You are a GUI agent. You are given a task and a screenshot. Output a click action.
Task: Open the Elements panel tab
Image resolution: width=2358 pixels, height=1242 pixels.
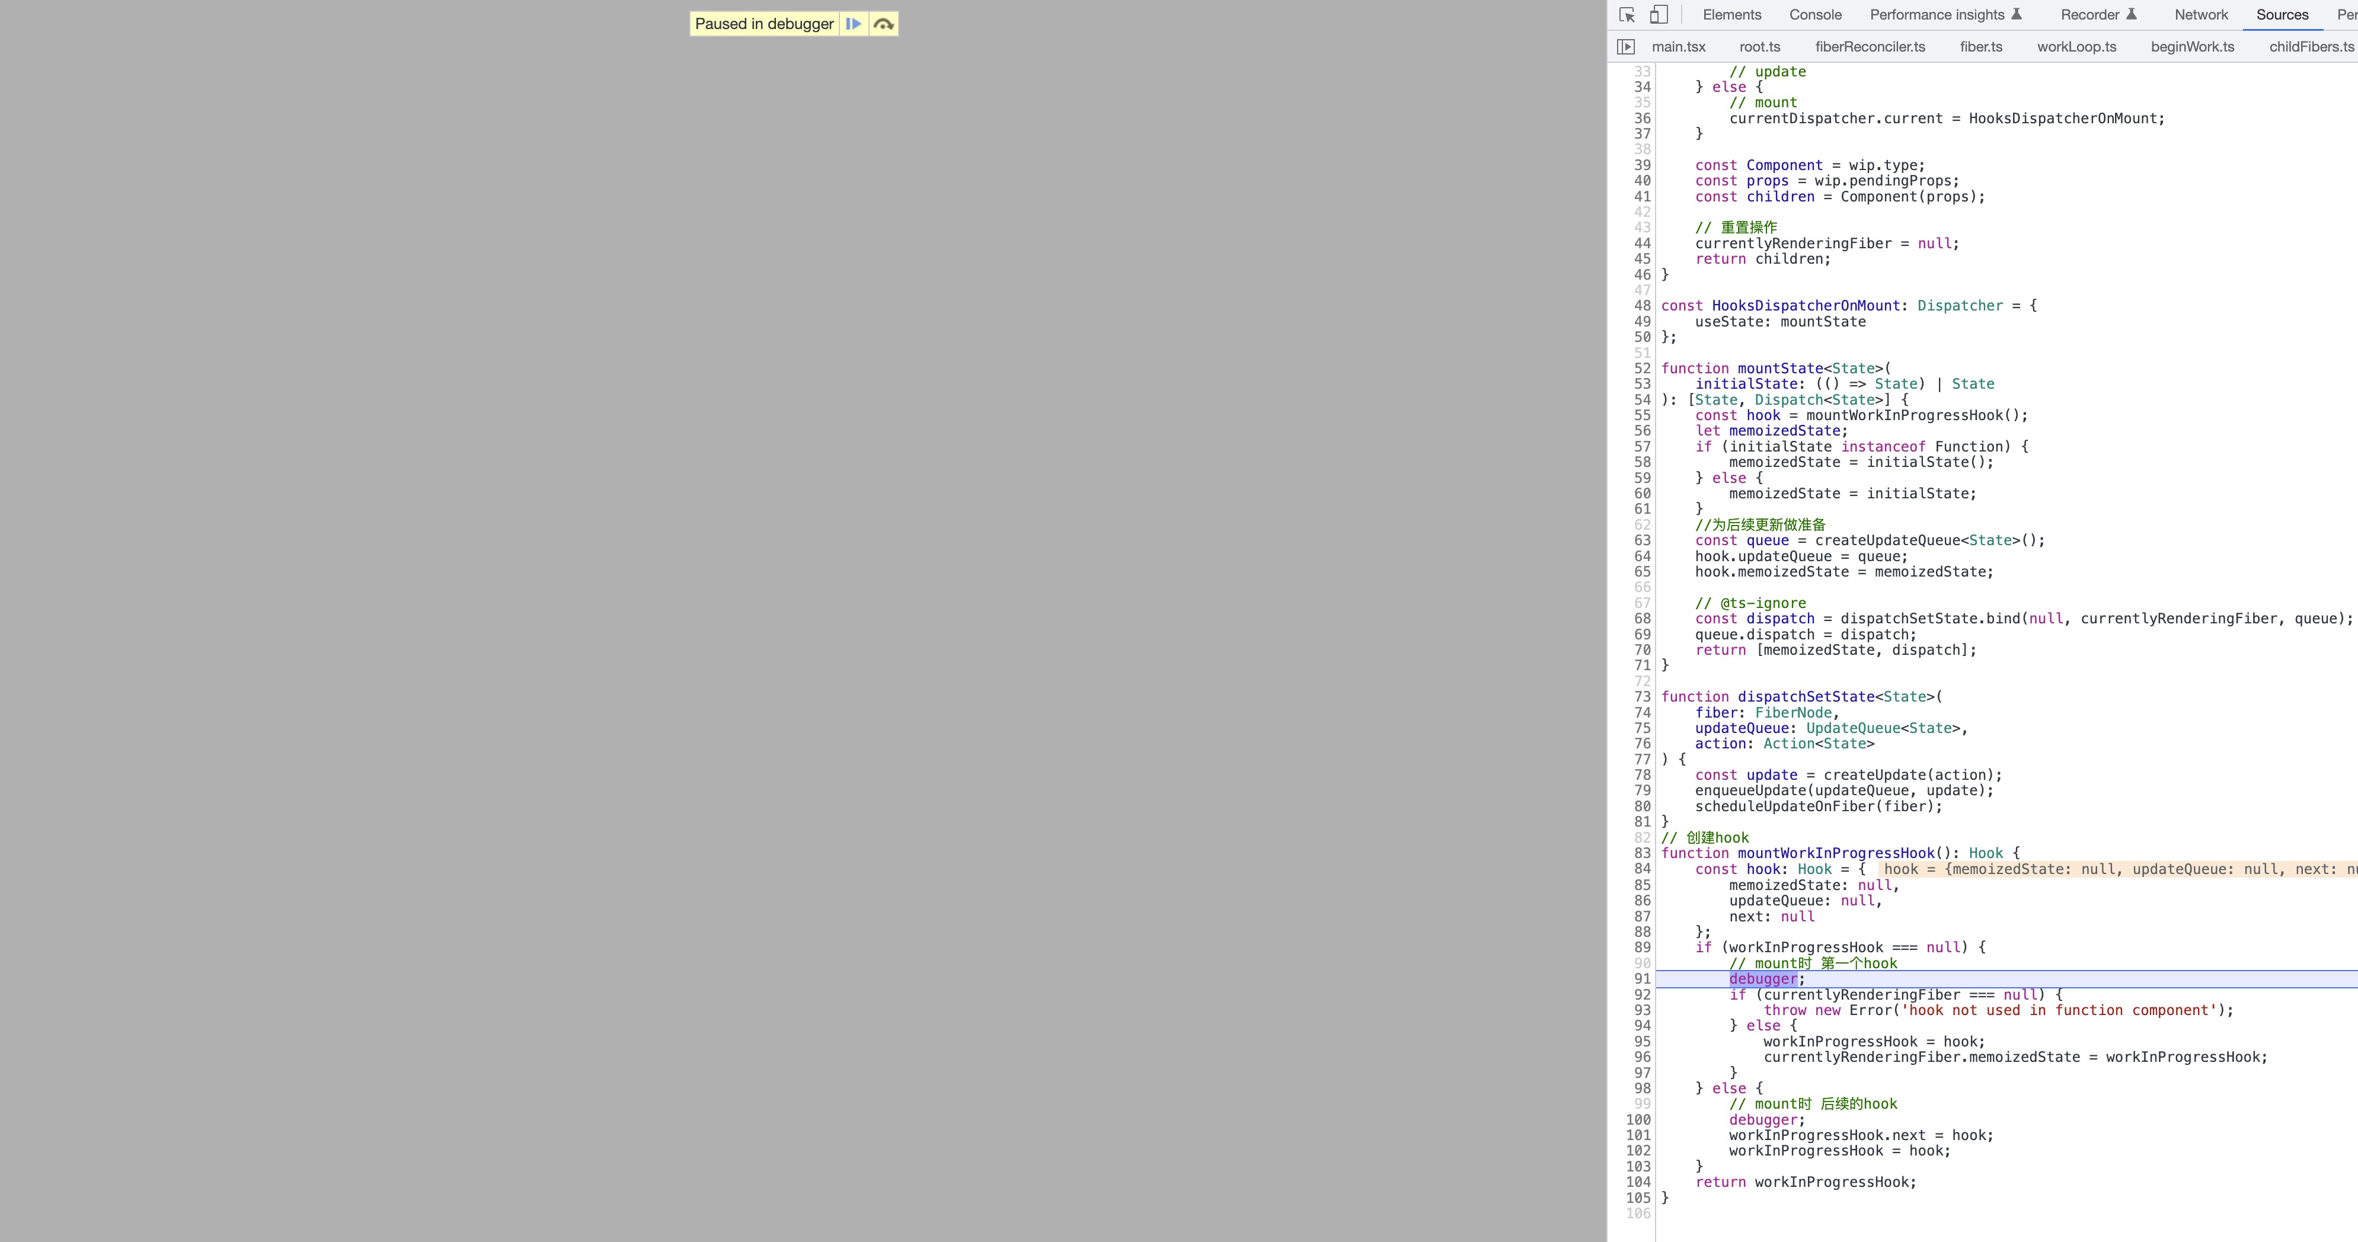click(x=1732, y=15)
